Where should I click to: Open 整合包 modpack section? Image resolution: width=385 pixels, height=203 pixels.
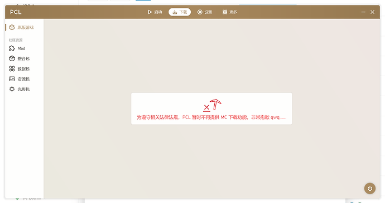pos(25,58)
